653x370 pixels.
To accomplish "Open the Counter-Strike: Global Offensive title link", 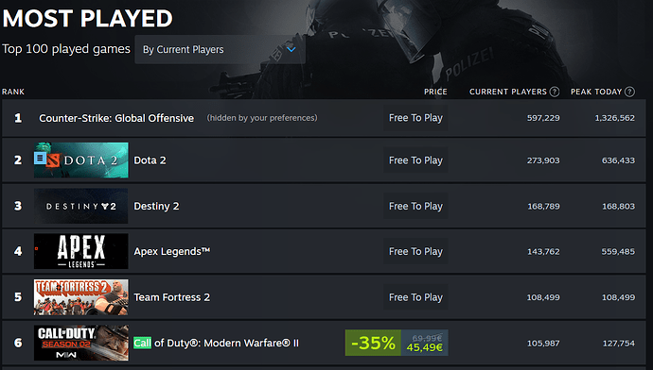I will click(x=116, y=118).
